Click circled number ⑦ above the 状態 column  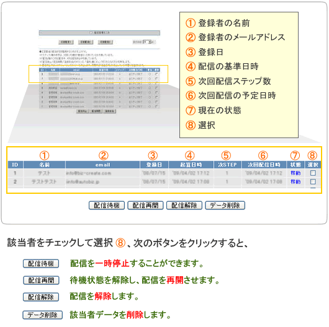tap(295, 155)
